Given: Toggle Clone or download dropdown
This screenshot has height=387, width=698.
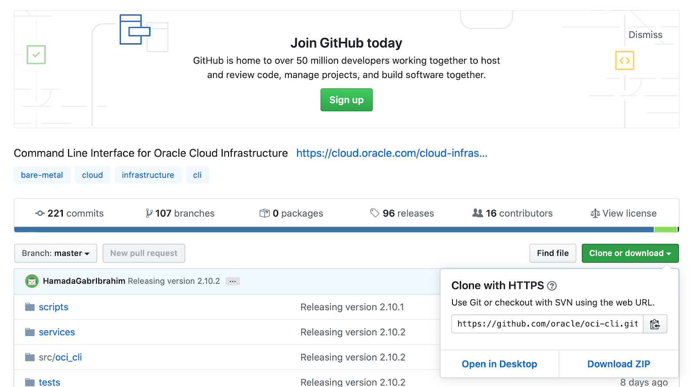Looking at the screenshot, I should pos(630,253).
